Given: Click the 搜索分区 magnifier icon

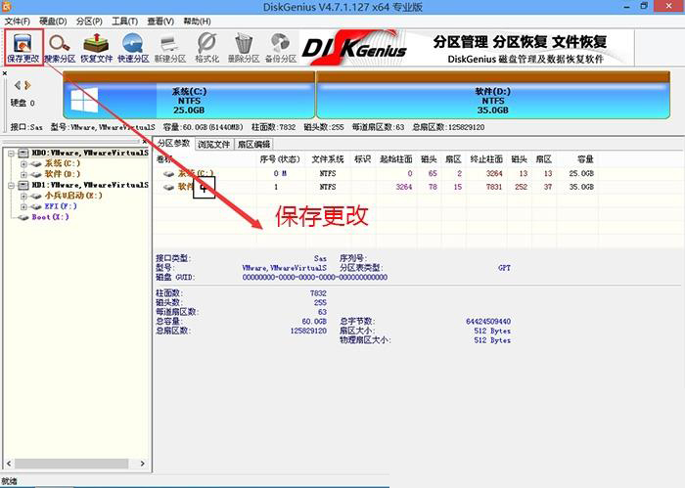Looking at the screenshot, I should (60, 46).
